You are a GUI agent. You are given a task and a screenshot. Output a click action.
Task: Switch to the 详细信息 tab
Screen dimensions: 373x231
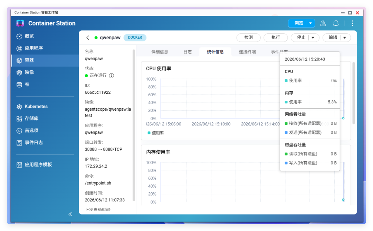(160, 52)
